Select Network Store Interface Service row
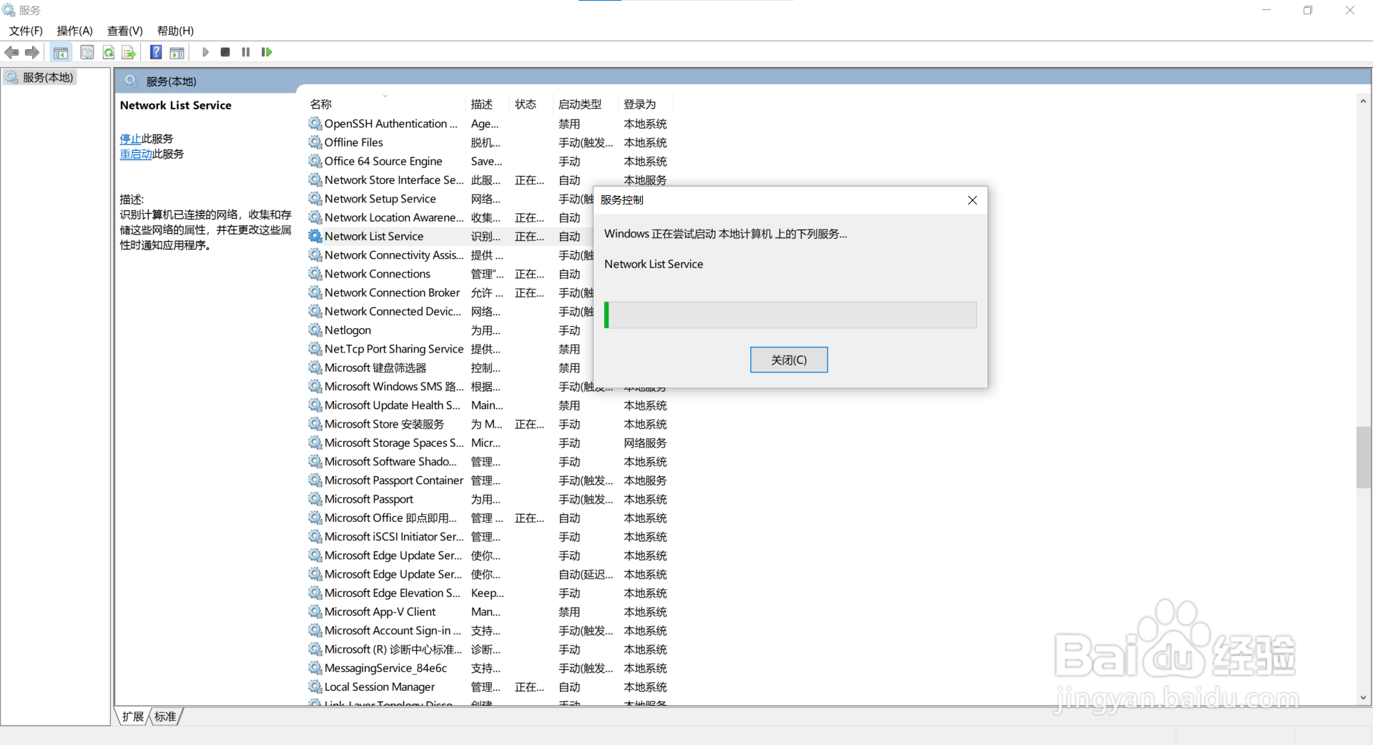The height and width of the screenshot is (745, 1373). point(490,180)
